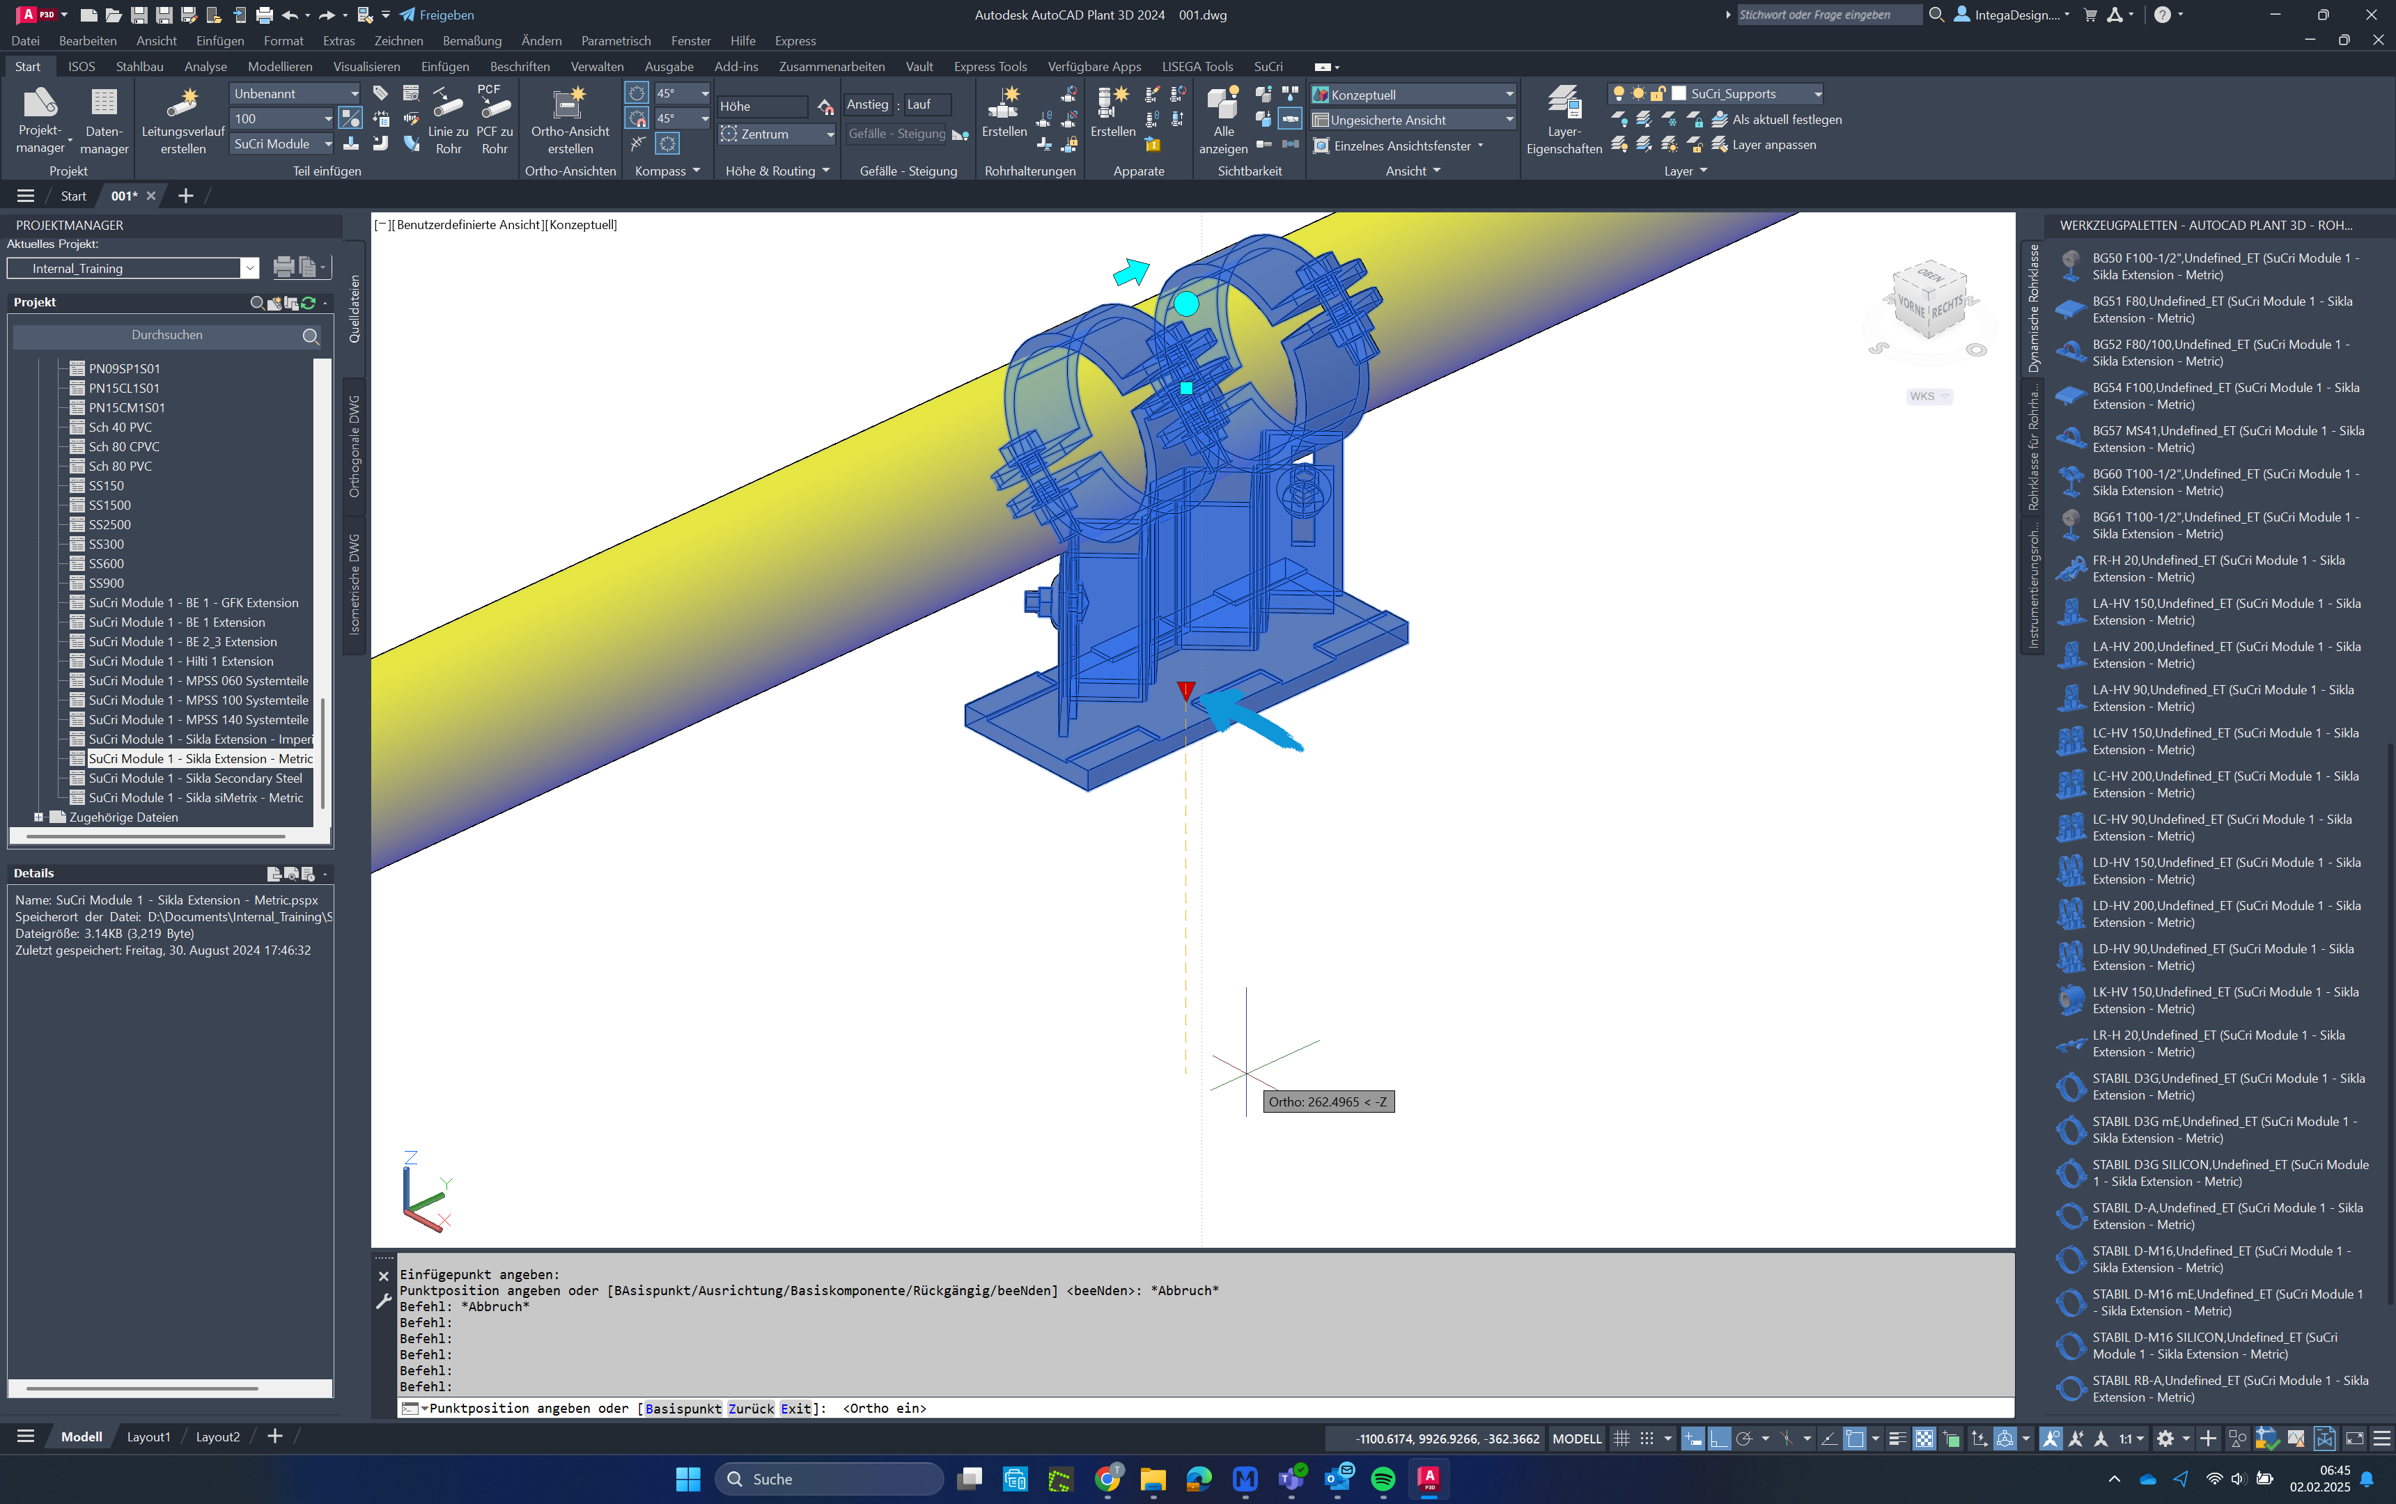Click the white layer color swatch
Image resolution: width=2396 pixels, height=1504 pixels.
(x=1679, y=93)
